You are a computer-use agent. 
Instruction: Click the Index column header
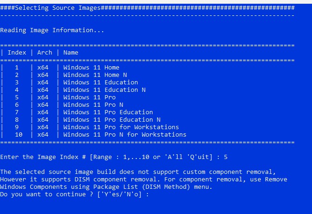[17, 53]
